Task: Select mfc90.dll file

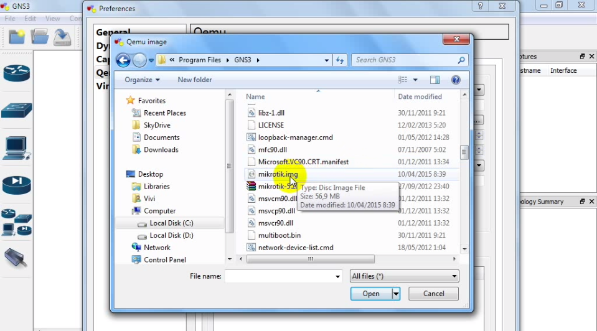Action: [272, 149]
